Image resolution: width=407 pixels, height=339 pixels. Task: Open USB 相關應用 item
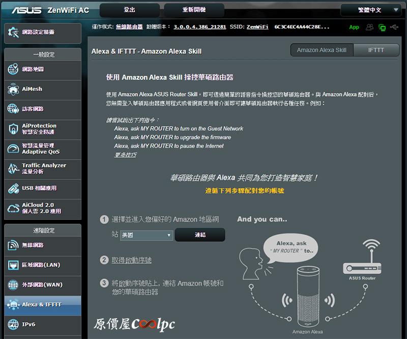tap(43, 189)
